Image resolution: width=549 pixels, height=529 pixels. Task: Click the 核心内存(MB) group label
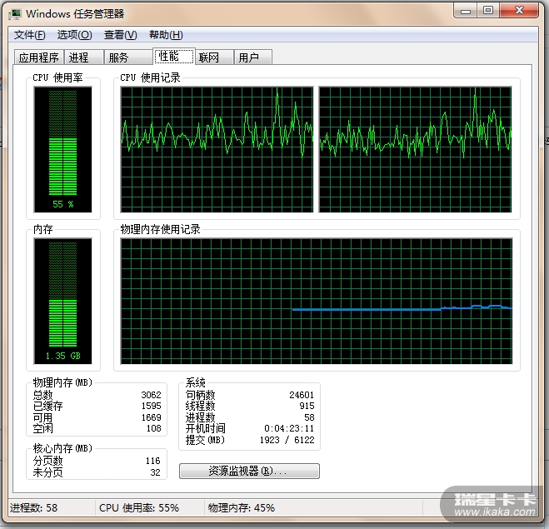click(62, 448)
